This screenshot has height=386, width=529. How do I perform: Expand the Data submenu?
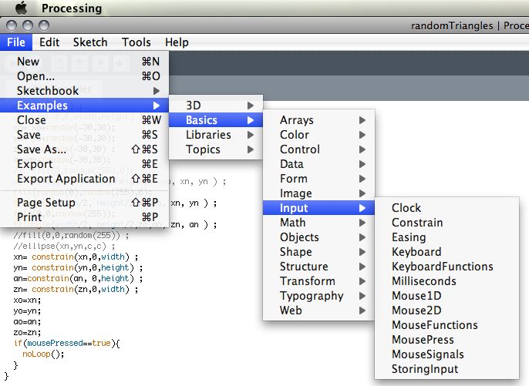click(x=318, y=164)
